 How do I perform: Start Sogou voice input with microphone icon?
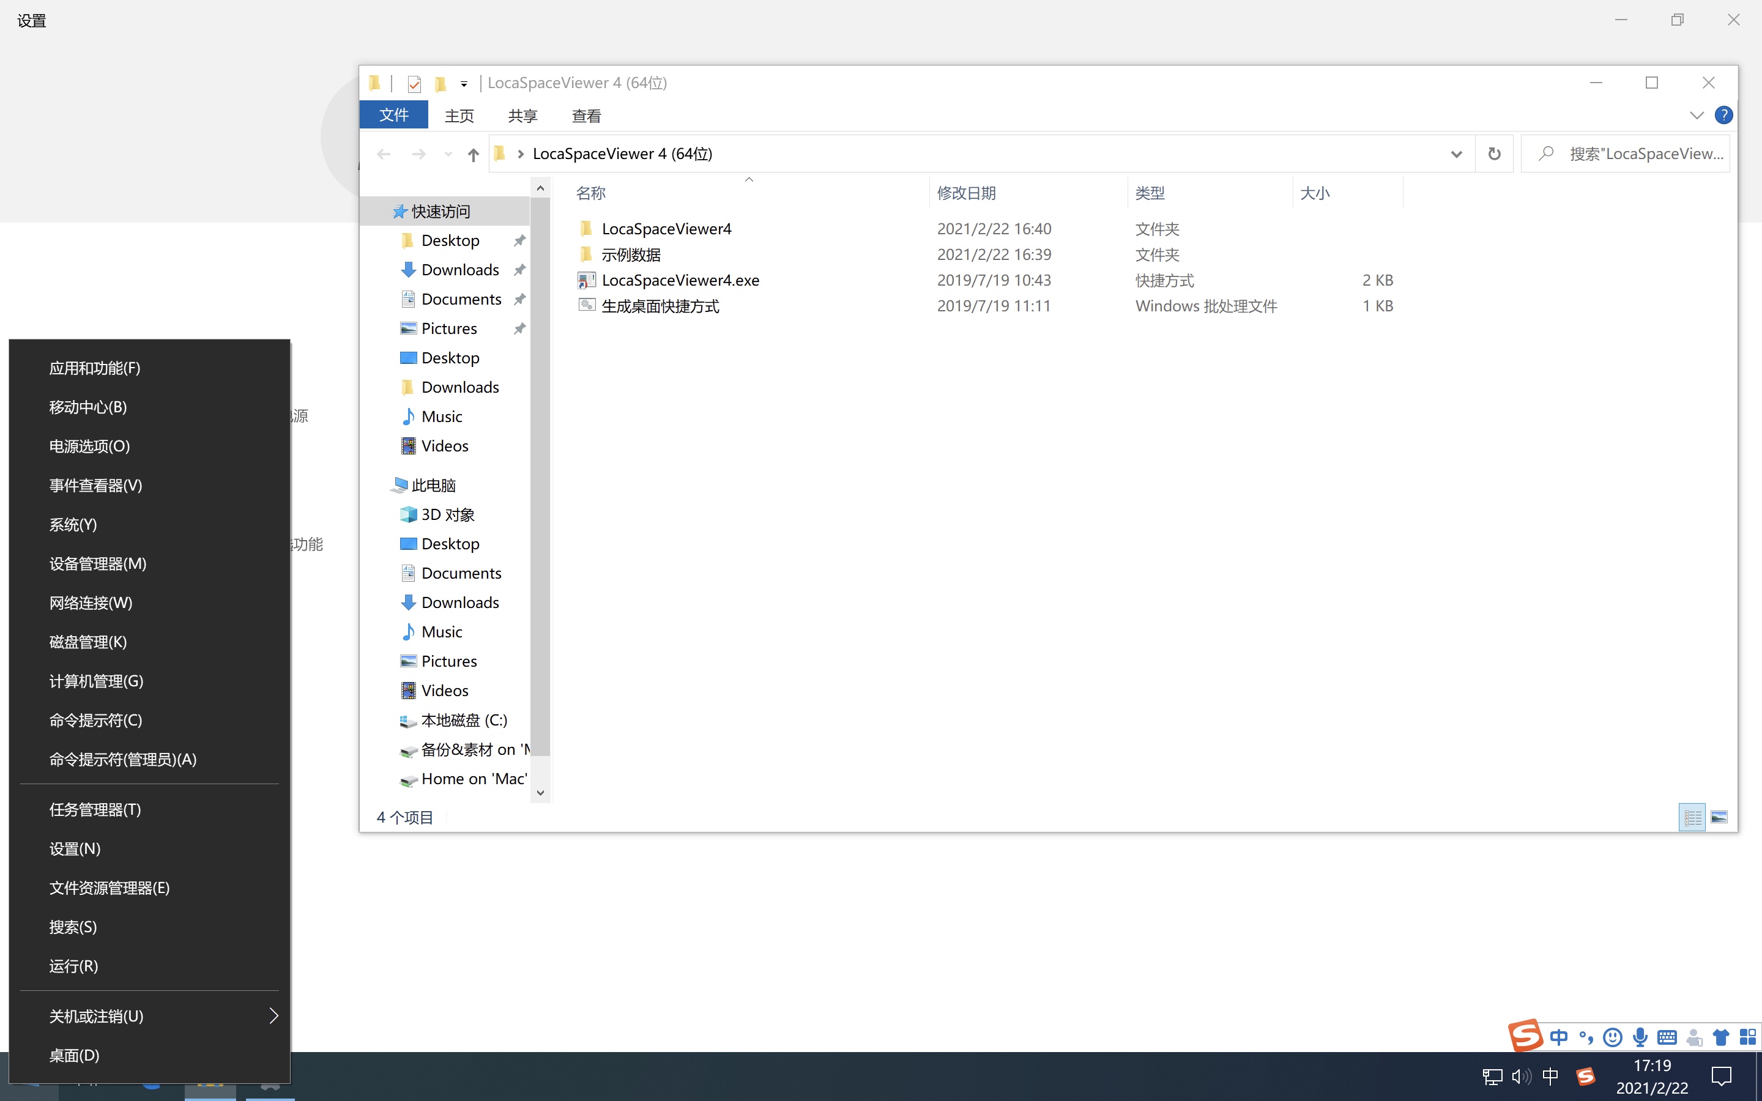(x=1640, y=1036)
